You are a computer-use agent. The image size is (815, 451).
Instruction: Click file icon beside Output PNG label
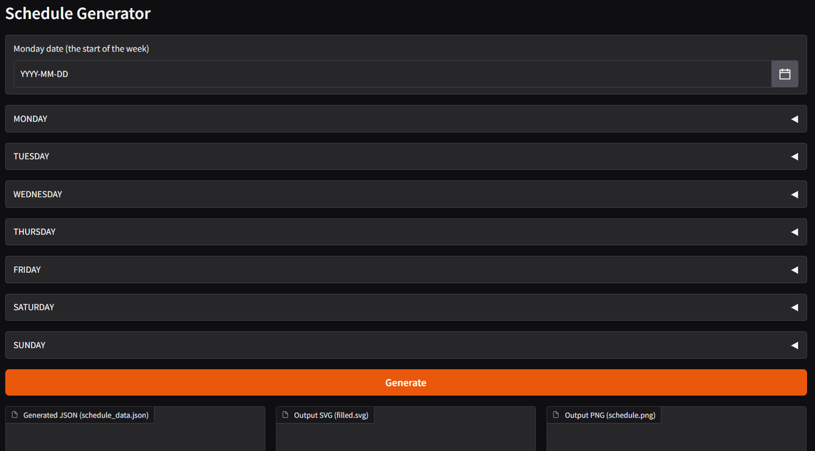coord(557,415)
